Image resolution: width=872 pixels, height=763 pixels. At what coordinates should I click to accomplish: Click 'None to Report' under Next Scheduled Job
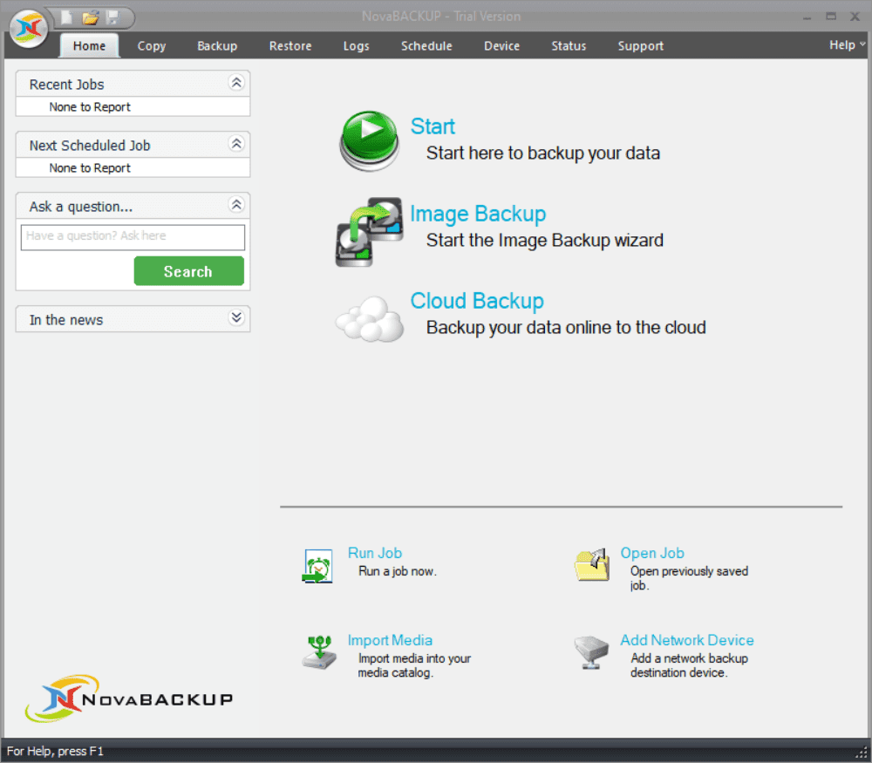(x=90, y=168)
